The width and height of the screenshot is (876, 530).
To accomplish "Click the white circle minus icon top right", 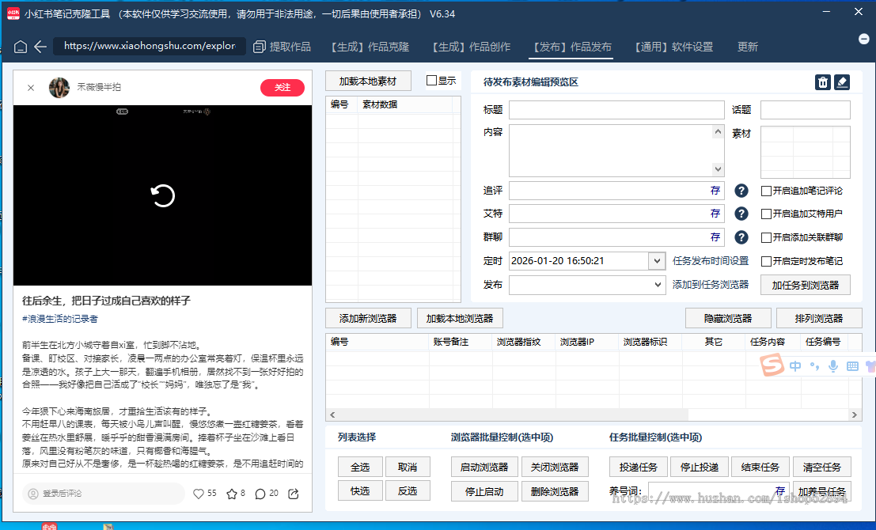I will click(863, 39).
